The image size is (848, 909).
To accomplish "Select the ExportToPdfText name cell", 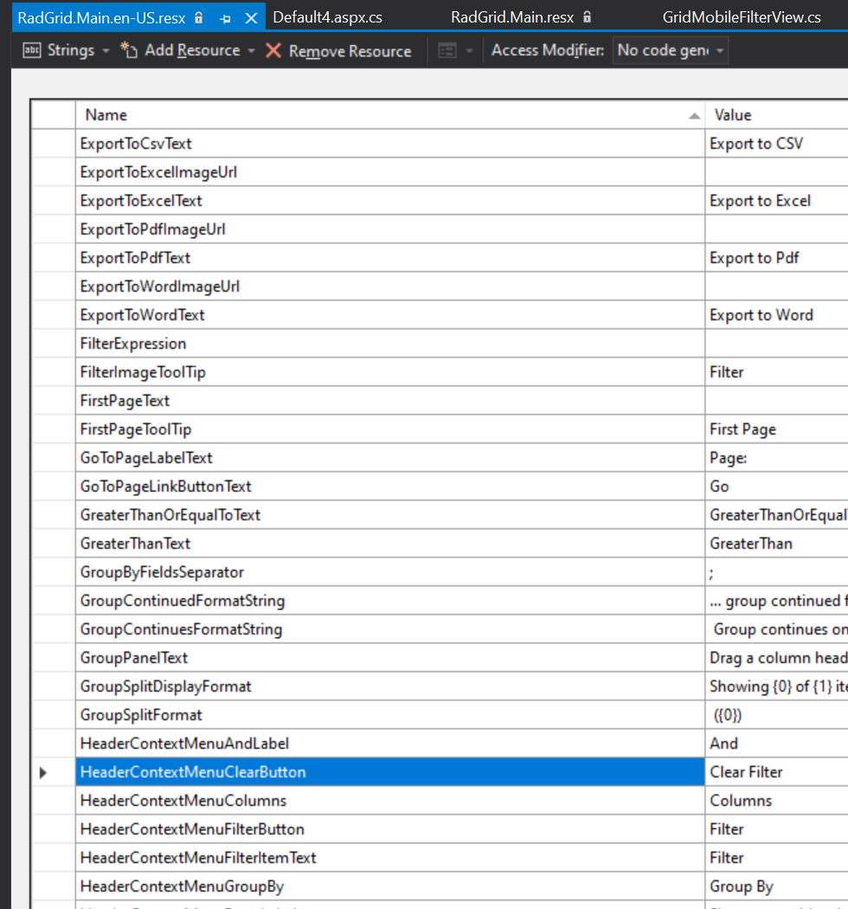I will tap(390, 257).
